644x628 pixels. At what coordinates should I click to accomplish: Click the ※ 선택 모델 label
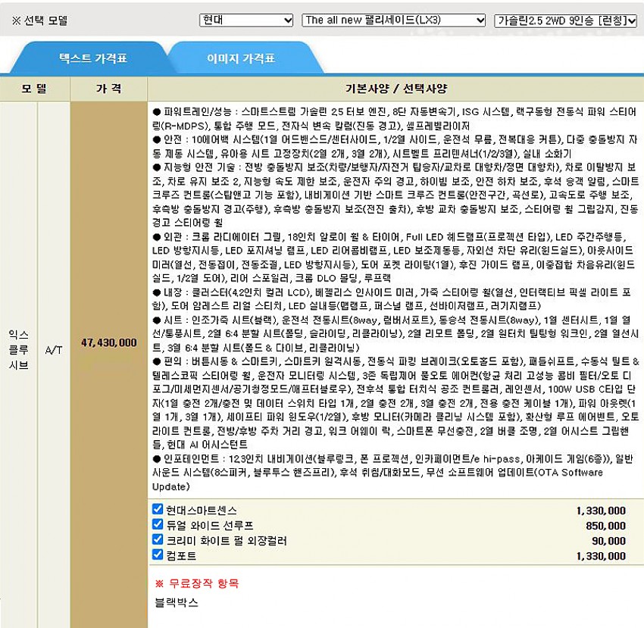39,20
